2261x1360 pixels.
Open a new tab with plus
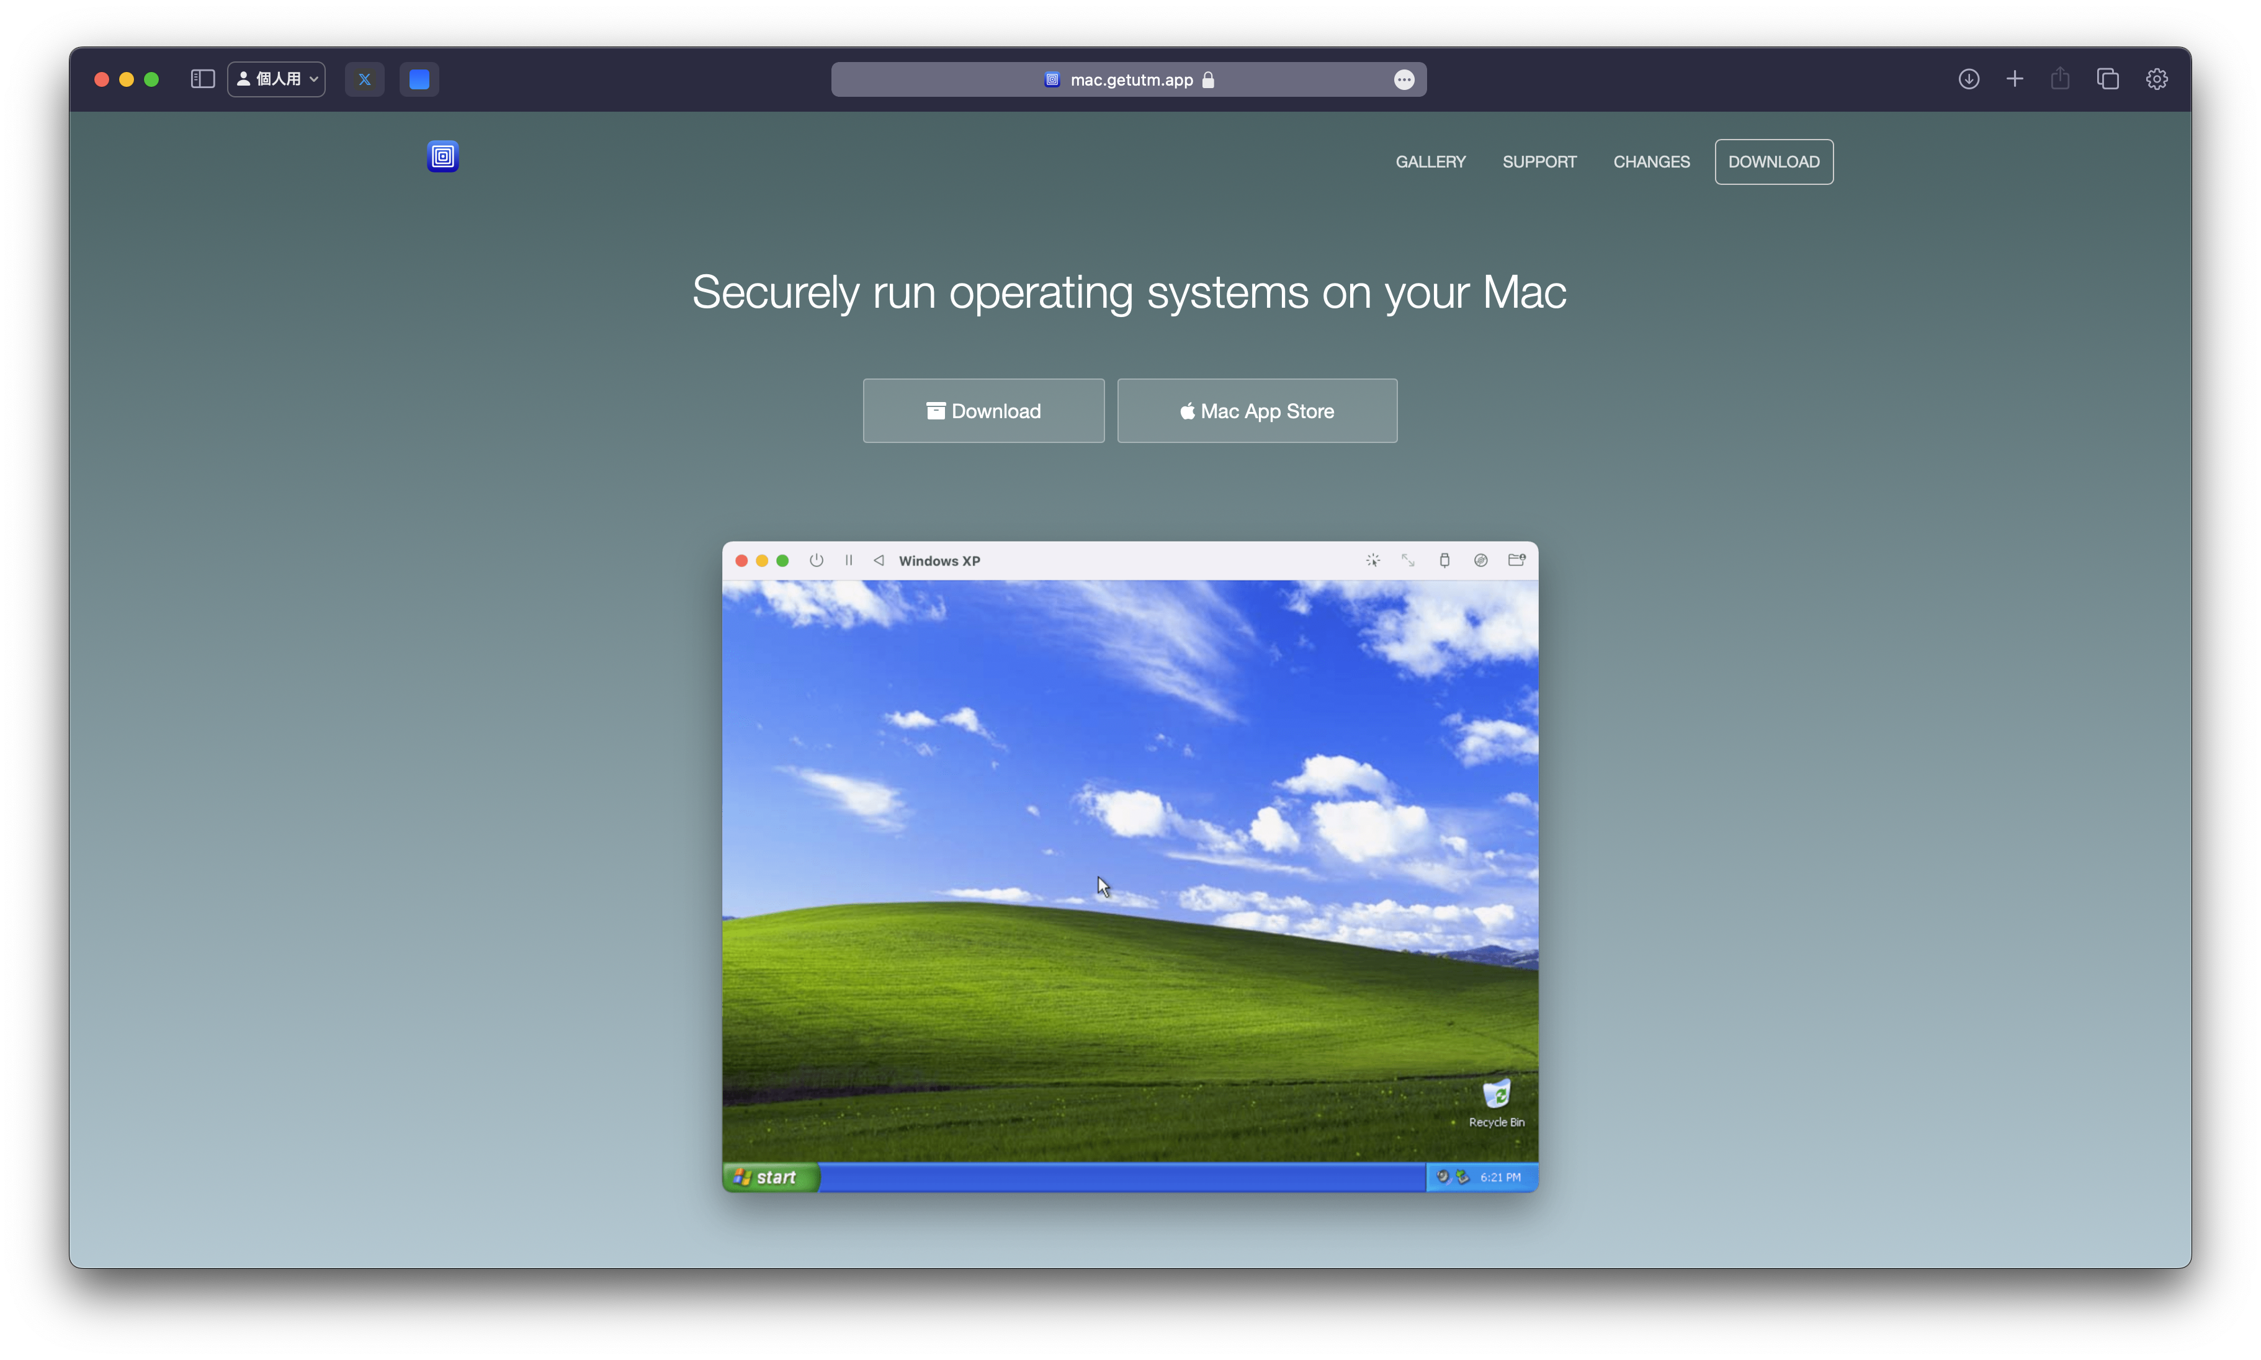(2015, 80)
